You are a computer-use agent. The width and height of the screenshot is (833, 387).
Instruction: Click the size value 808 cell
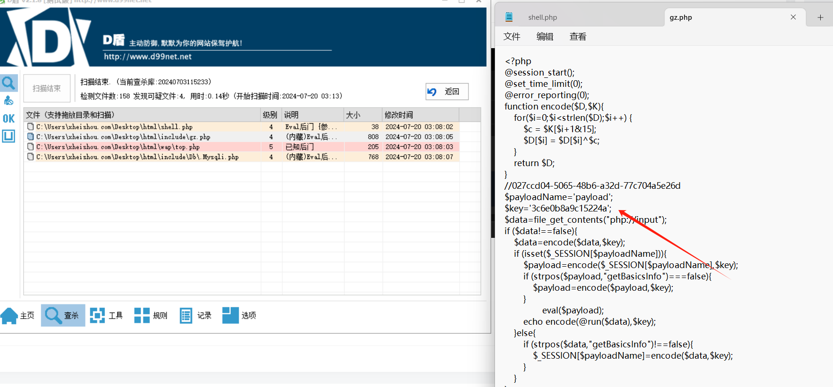tap(373, 137)
